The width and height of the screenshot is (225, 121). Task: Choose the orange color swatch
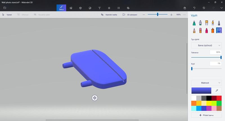[194, 103]
